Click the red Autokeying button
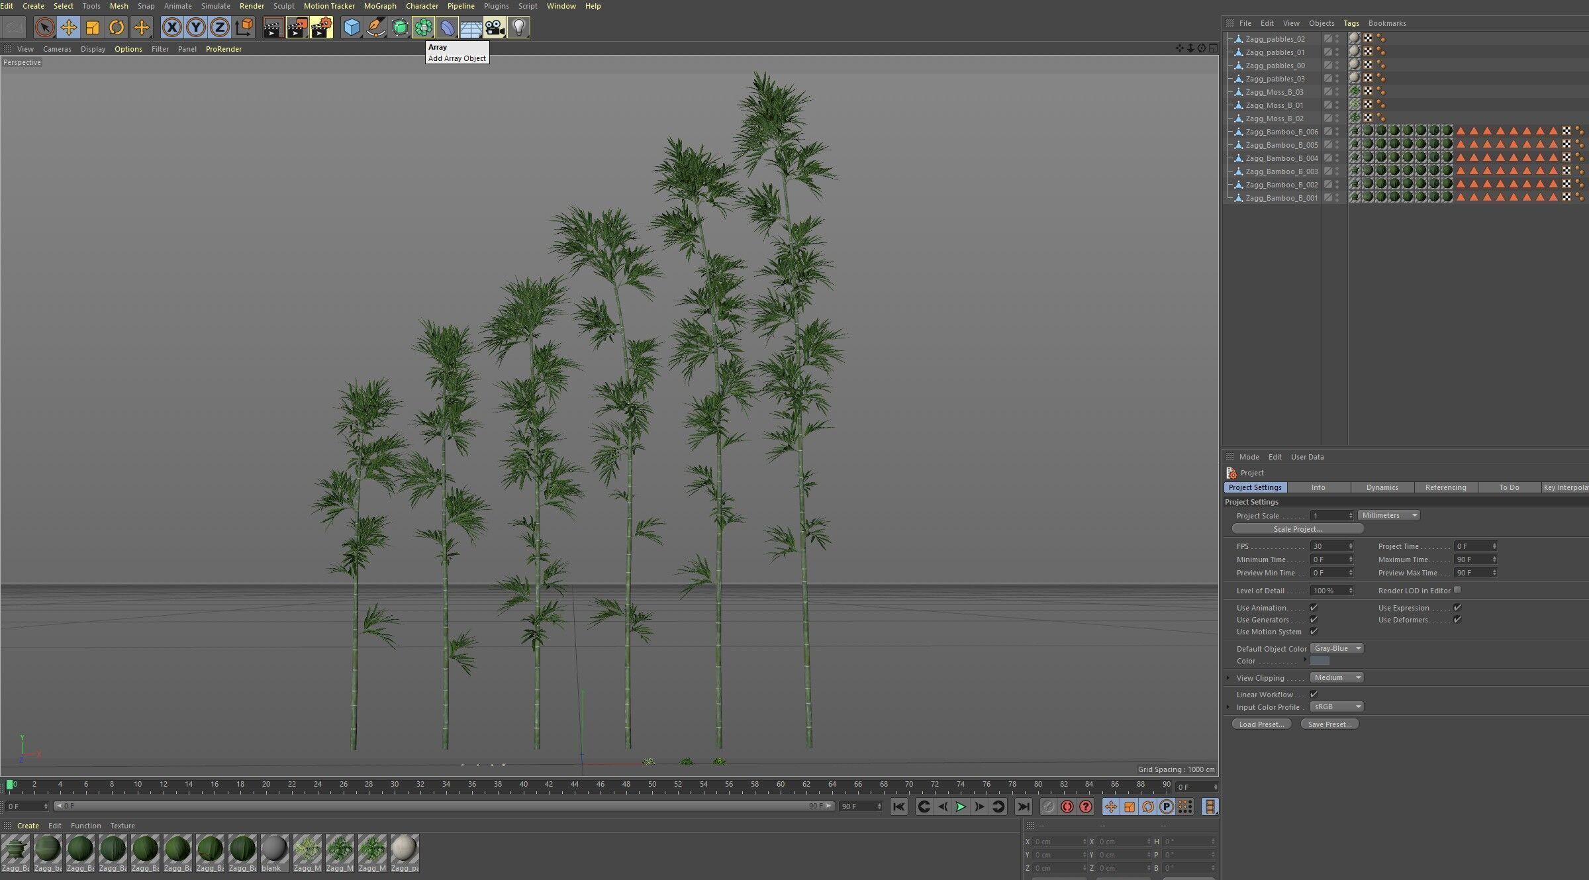This screenshot has height=880, width=1589. point(1067,806)
